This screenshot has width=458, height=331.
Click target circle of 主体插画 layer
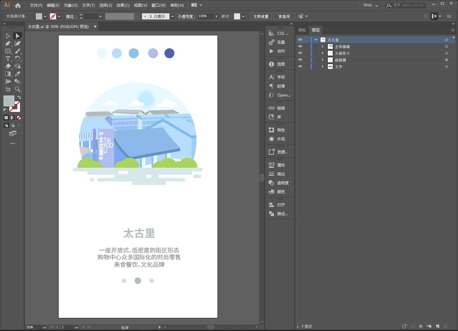446,46
